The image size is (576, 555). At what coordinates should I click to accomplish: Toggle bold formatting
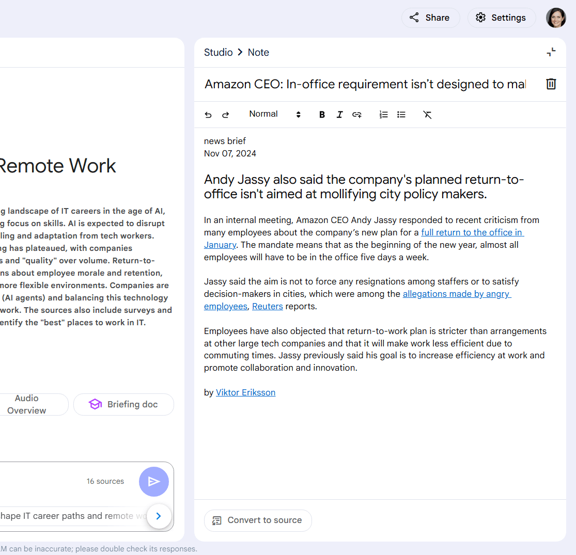[x=322, y=115]
